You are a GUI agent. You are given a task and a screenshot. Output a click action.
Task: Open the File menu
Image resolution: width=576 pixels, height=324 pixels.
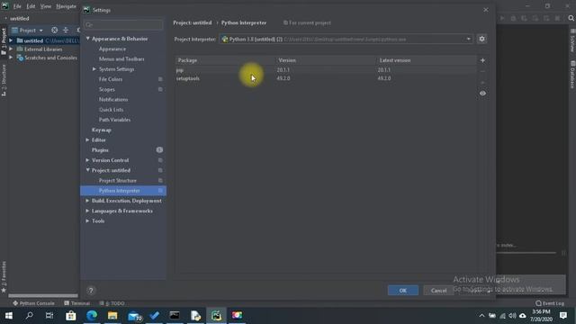coord(17,6)
